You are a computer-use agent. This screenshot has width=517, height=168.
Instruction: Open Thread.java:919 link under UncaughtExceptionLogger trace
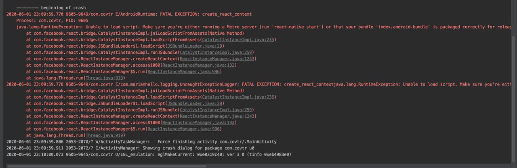[104, 135]
